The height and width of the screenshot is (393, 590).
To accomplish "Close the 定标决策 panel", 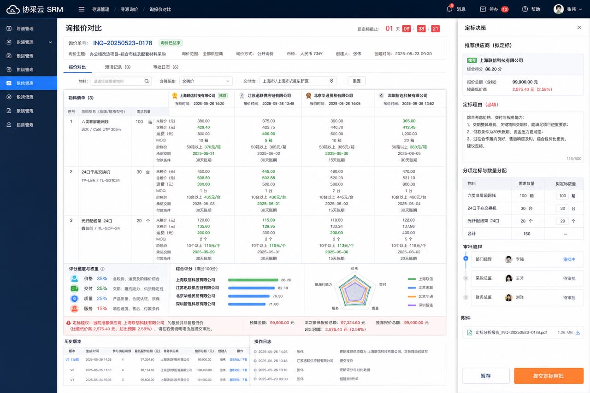I will coord(579,28).
